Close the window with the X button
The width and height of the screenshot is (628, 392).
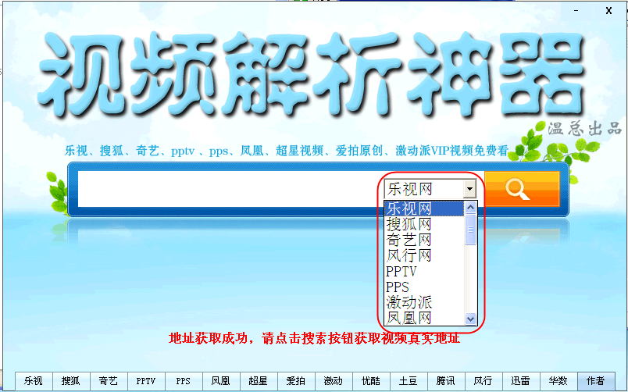point(608,11)
